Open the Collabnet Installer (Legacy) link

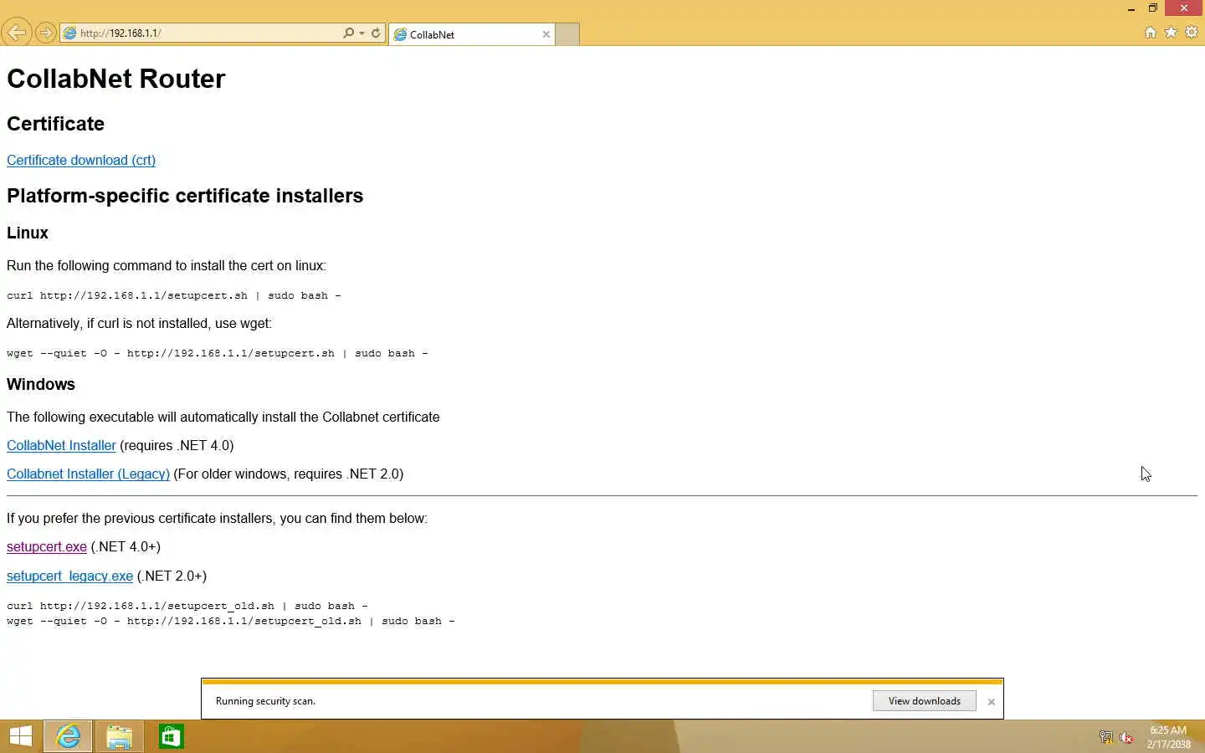pos(88,474)
